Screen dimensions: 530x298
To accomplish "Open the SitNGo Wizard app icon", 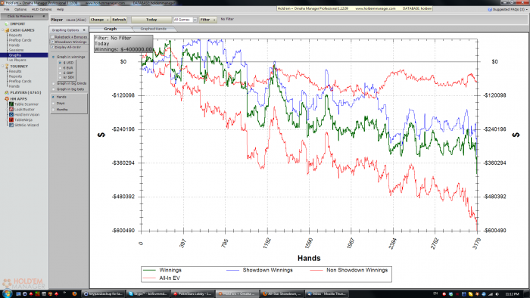I will pyautogui.click(x=11, y=125).
